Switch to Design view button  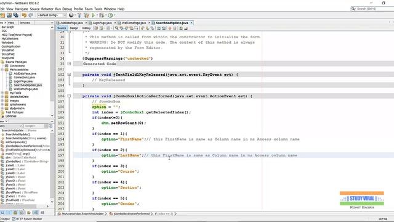pos(74,28)
